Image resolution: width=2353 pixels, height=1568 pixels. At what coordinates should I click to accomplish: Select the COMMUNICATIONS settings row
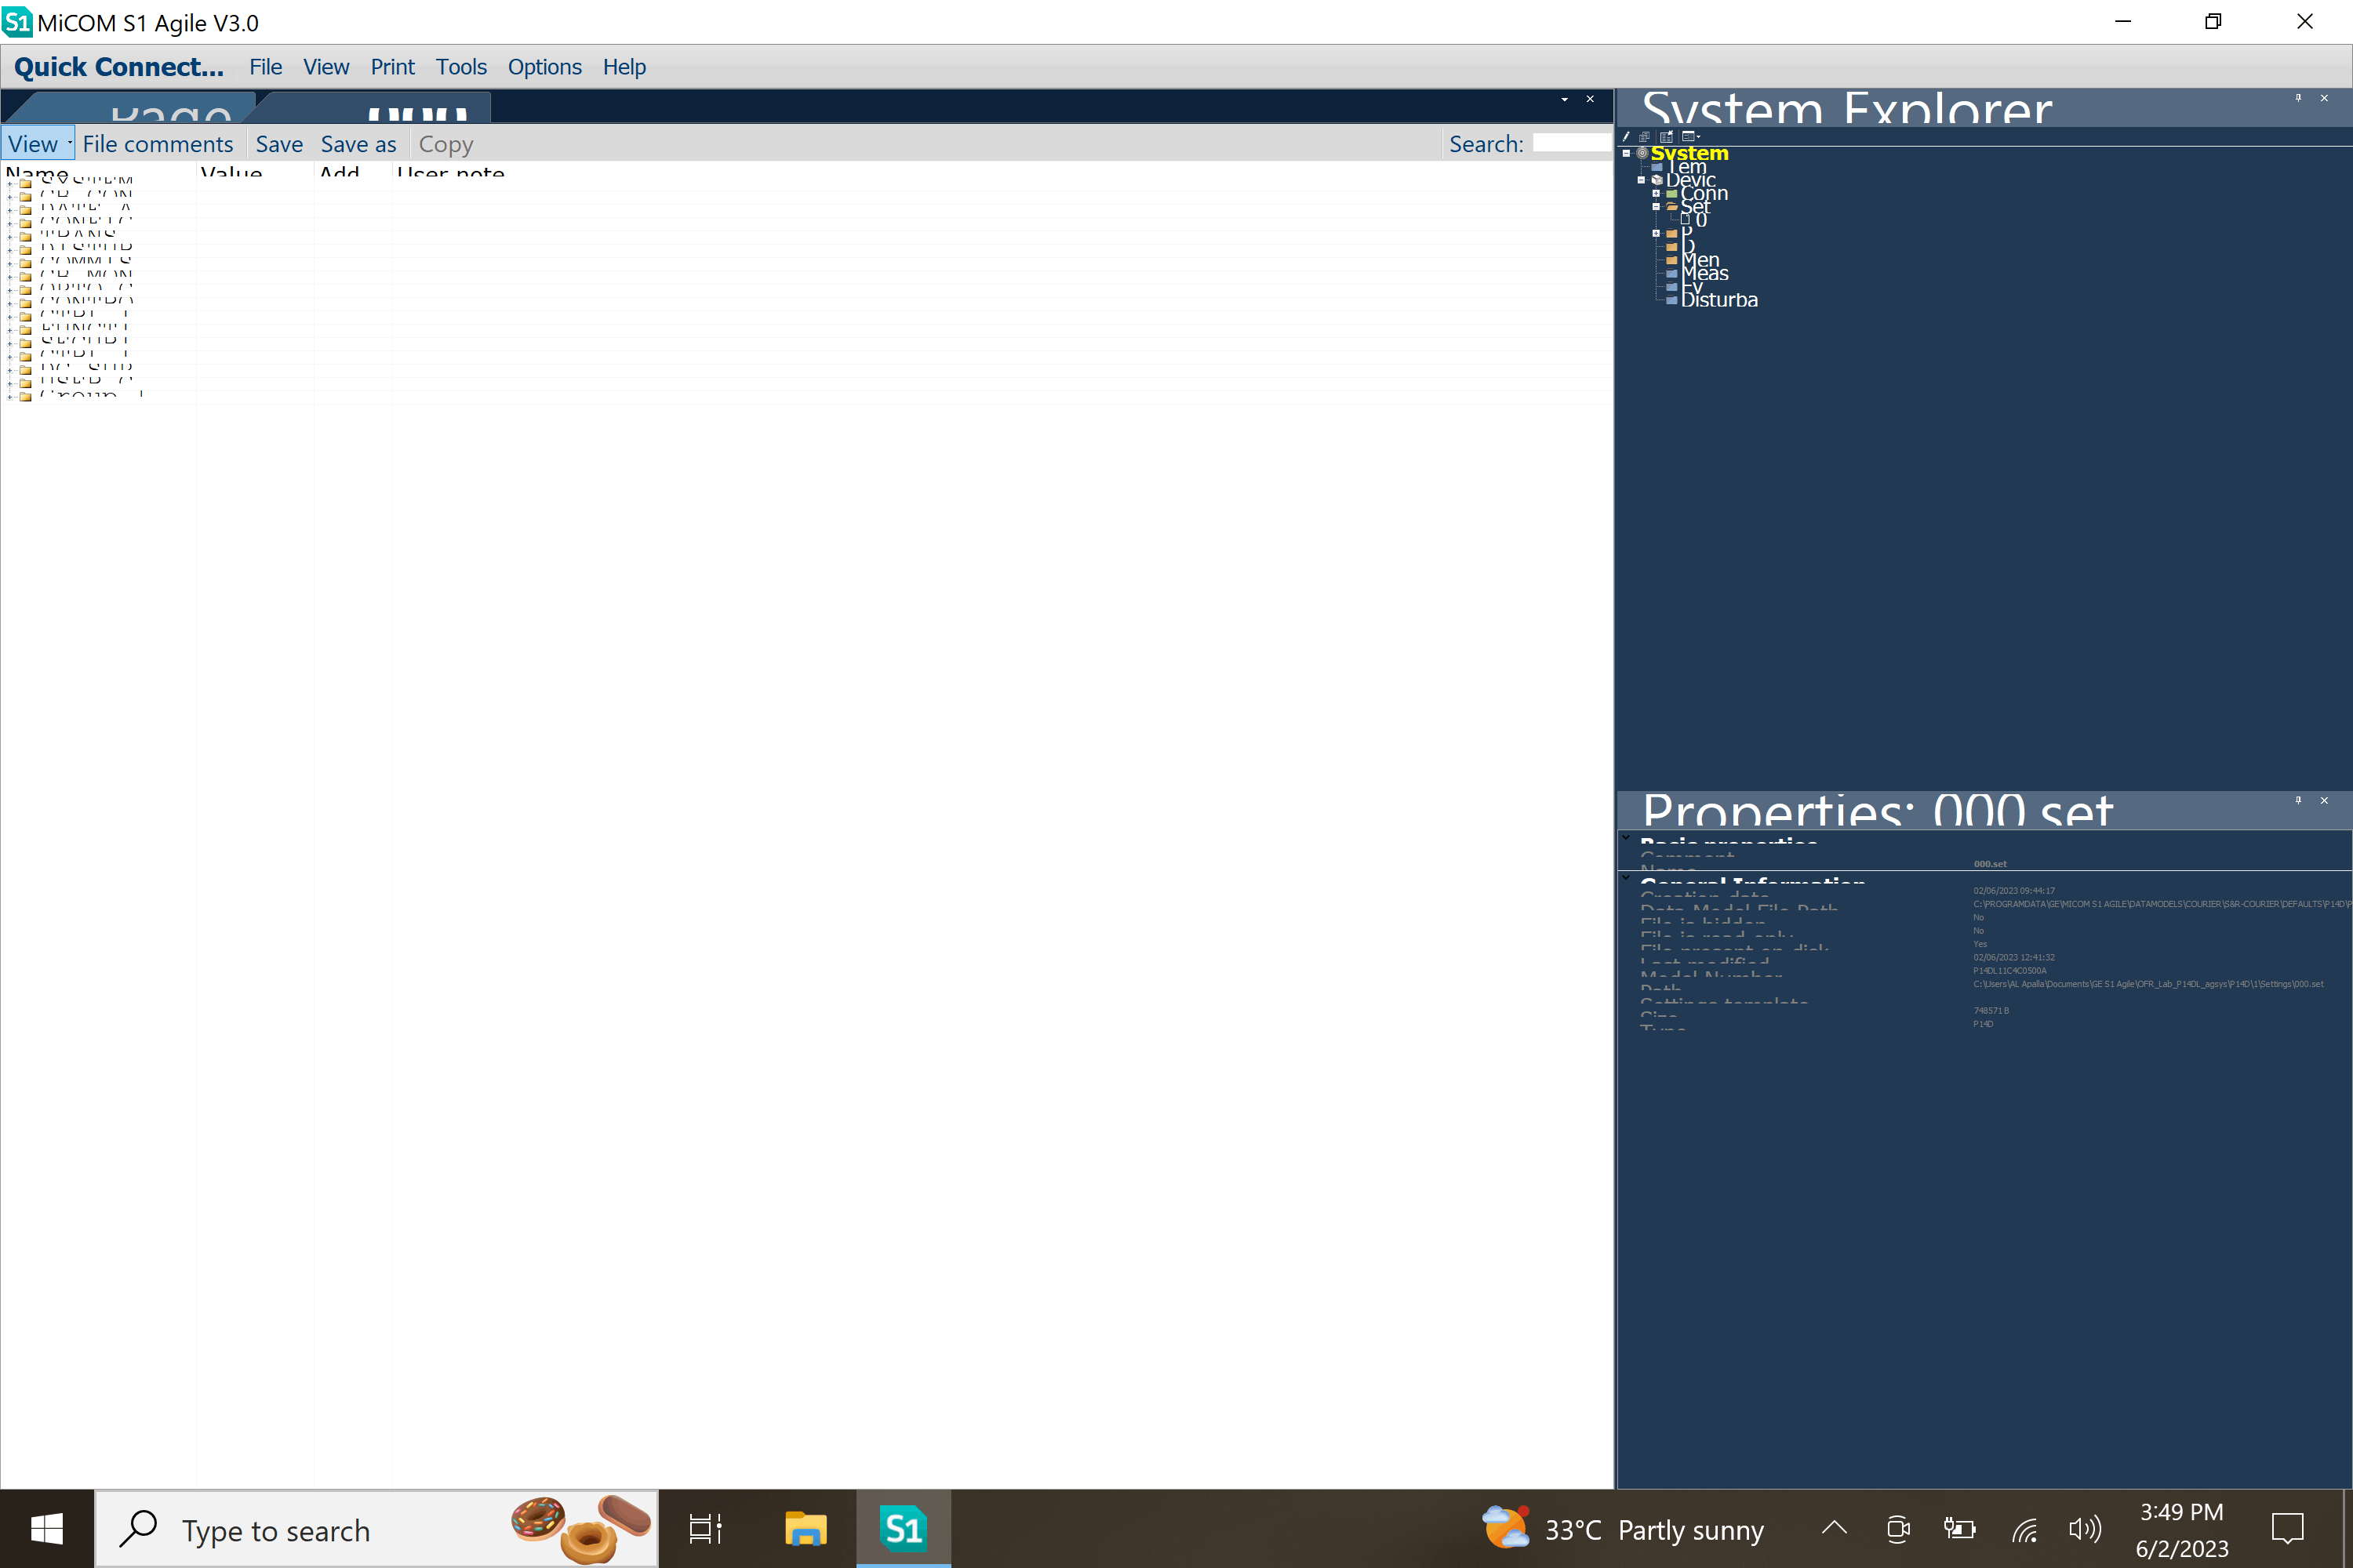pyautogui.click(x=86, y=263)
